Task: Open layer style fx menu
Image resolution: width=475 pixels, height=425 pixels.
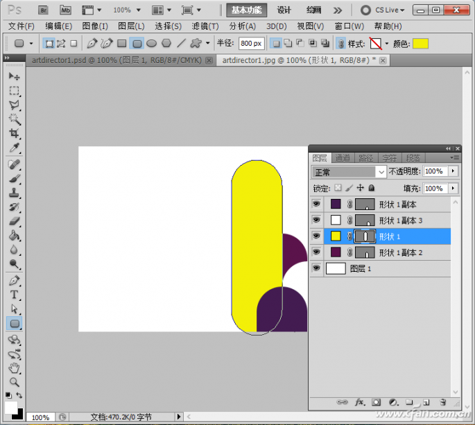Action: (360, 402)
